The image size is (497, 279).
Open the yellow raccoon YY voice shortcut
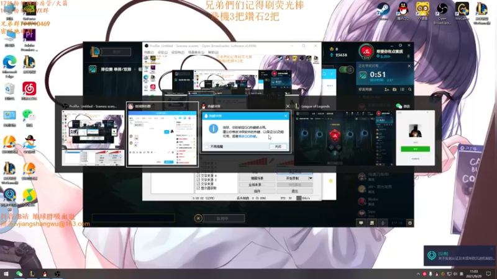[x=422, y=11]
